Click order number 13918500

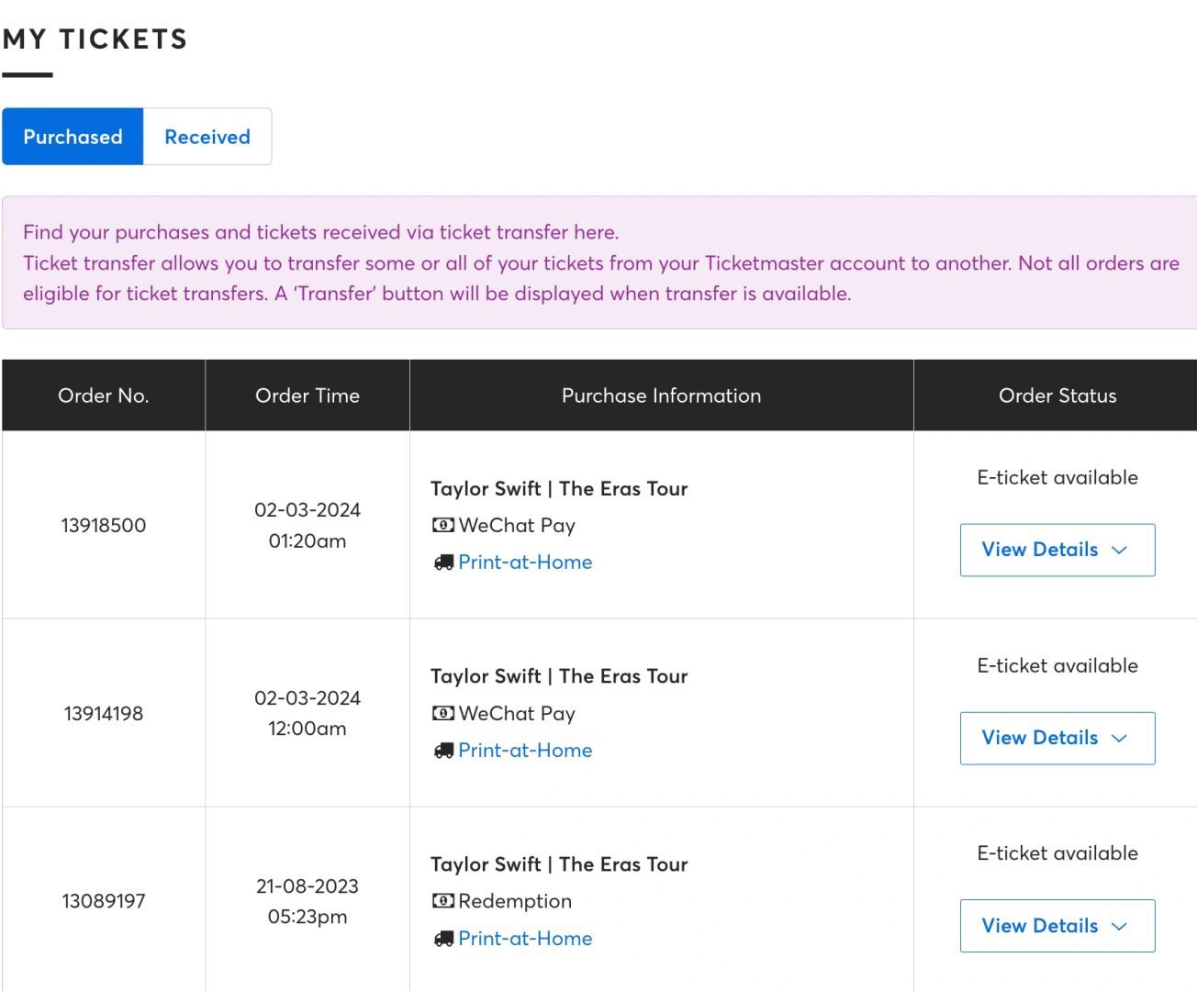104,525
